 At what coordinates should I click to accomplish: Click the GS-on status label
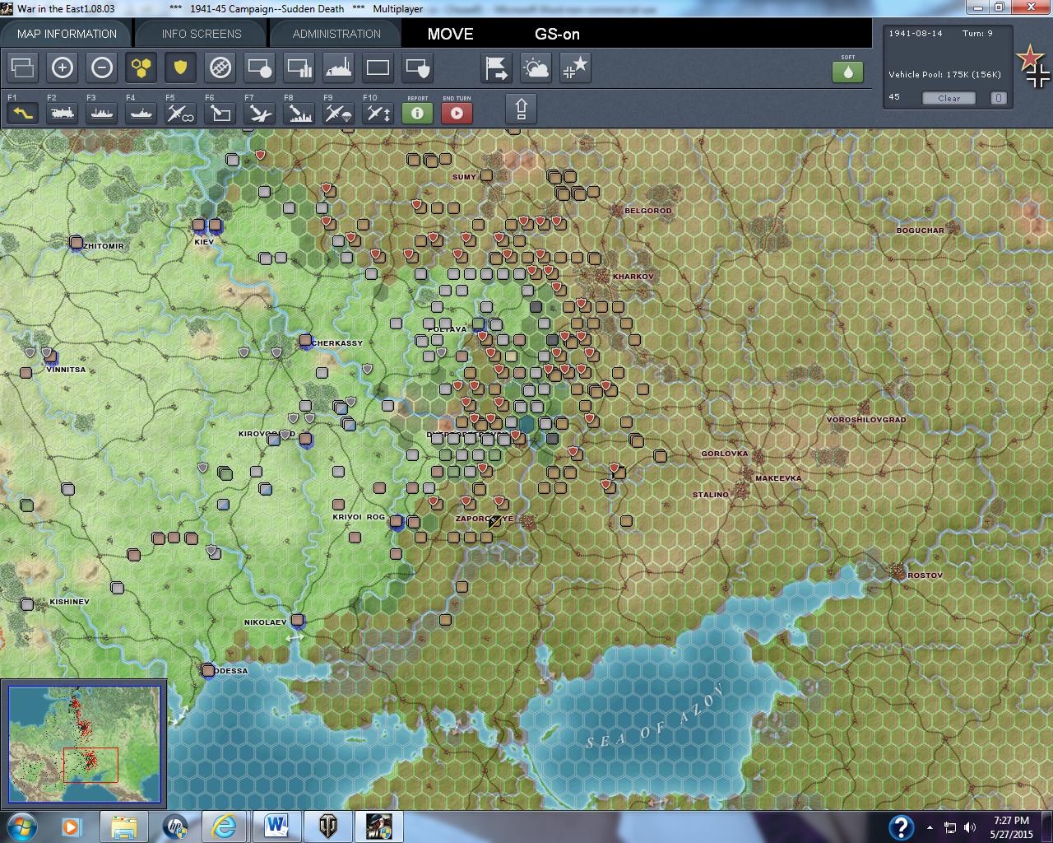[557, 35]
